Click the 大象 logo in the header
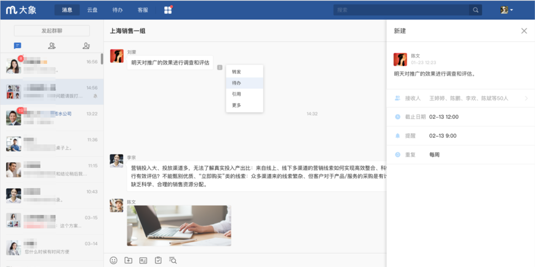 [21, 10]
